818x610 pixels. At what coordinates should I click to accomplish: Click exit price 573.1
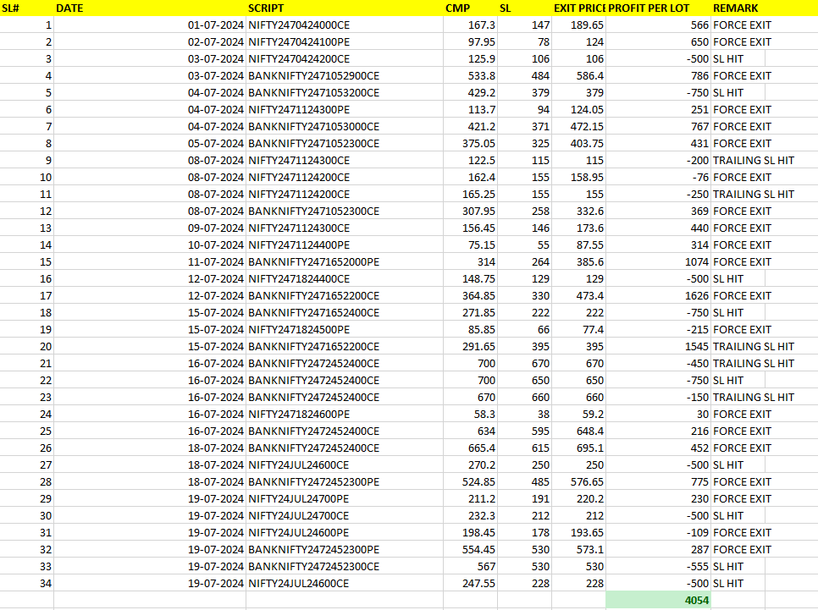click(x=578, y=550)
